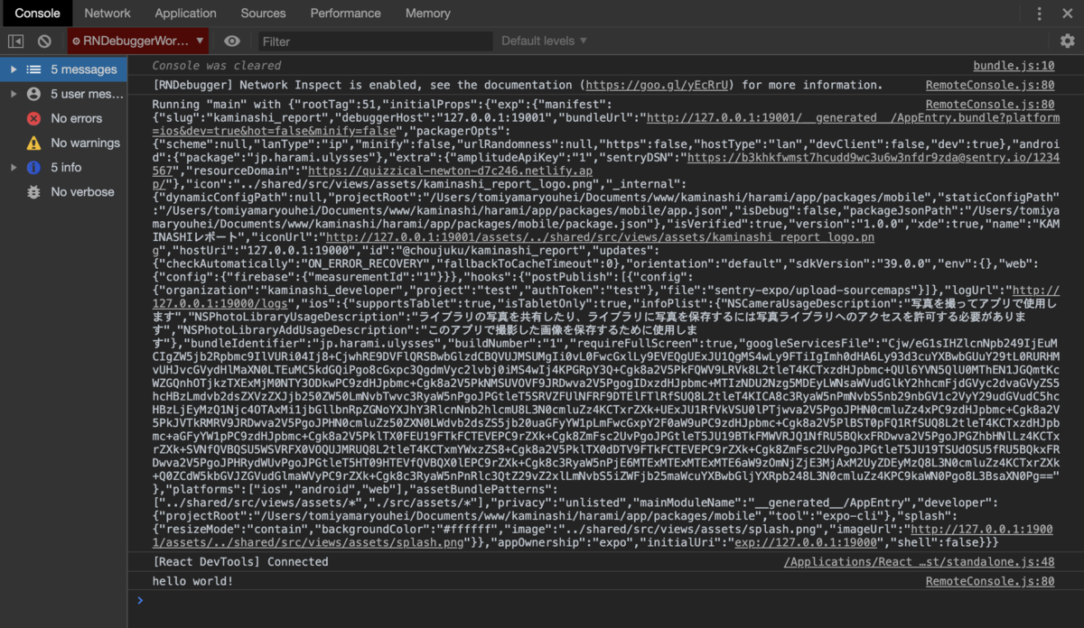The width and height of the screenshot is (1084, 628).
Task: Open the Default levels dropdown
Action: 545,42
